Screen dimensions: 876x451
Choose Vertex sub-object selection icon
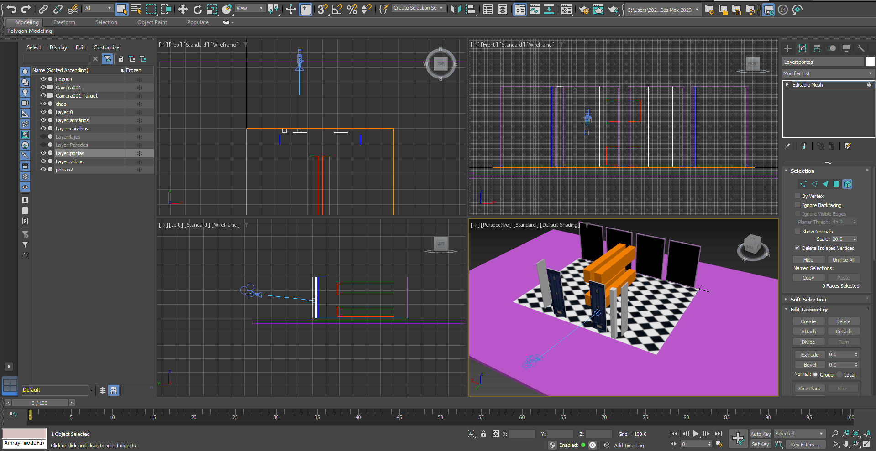pos(803,184)
